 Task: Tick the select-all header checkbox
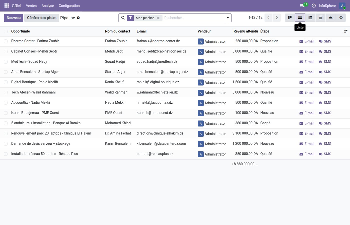pyautogui.click(x=6, y=31)
